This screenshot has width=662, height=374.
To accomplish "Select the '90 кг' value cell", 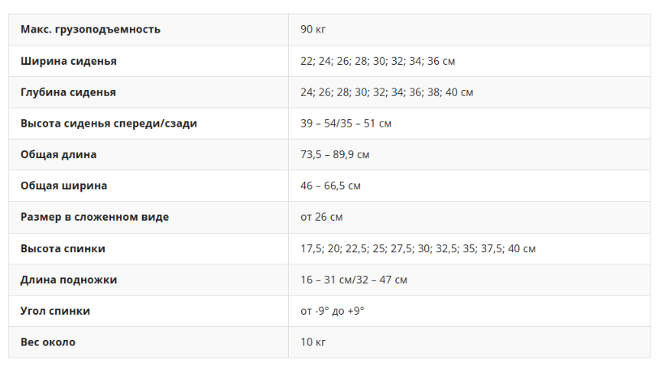I will point(313,29).
